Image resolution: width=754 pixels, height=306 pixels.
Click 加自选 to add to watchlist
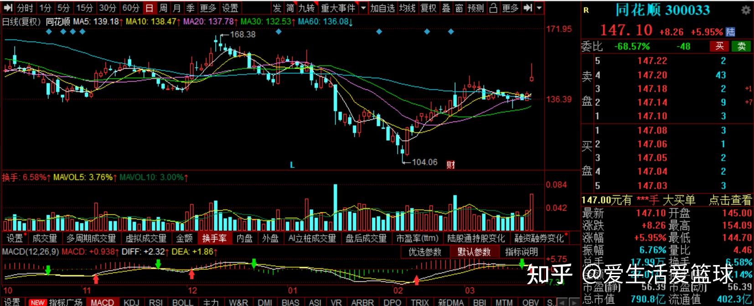tap(382, 8)
